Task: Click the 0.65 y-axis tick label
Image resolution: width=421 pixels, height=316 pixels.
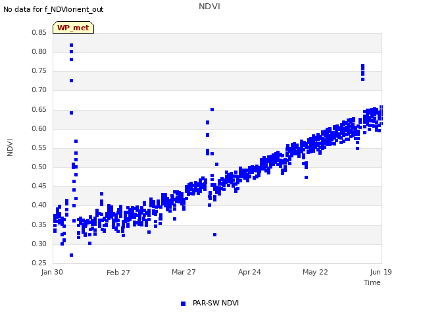Action: (x=39, y=110)
